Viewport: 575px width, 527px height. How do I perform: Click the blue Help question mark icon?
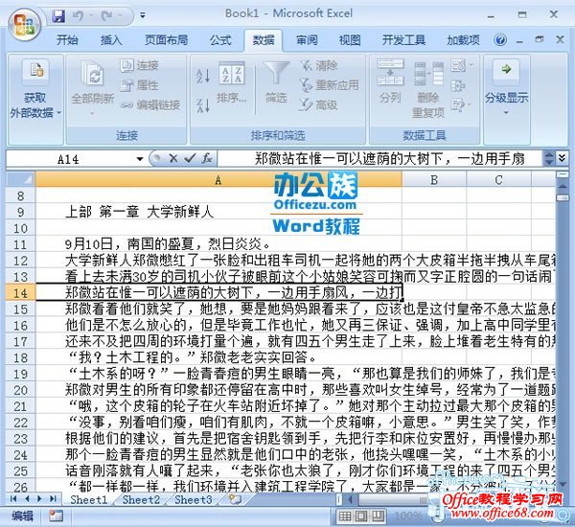(500, 39)
